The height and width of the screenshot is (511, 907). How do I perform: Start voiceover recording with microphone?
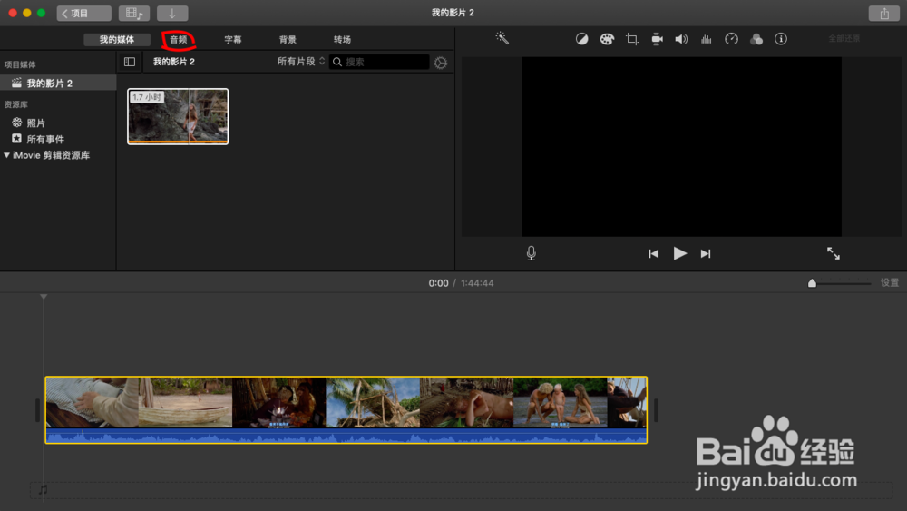point(531,253)
